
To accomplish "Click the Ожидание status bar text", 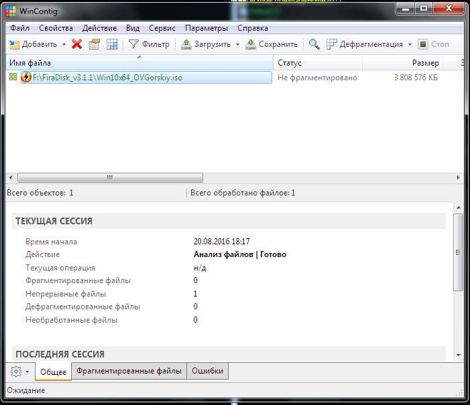I will 25,390.
